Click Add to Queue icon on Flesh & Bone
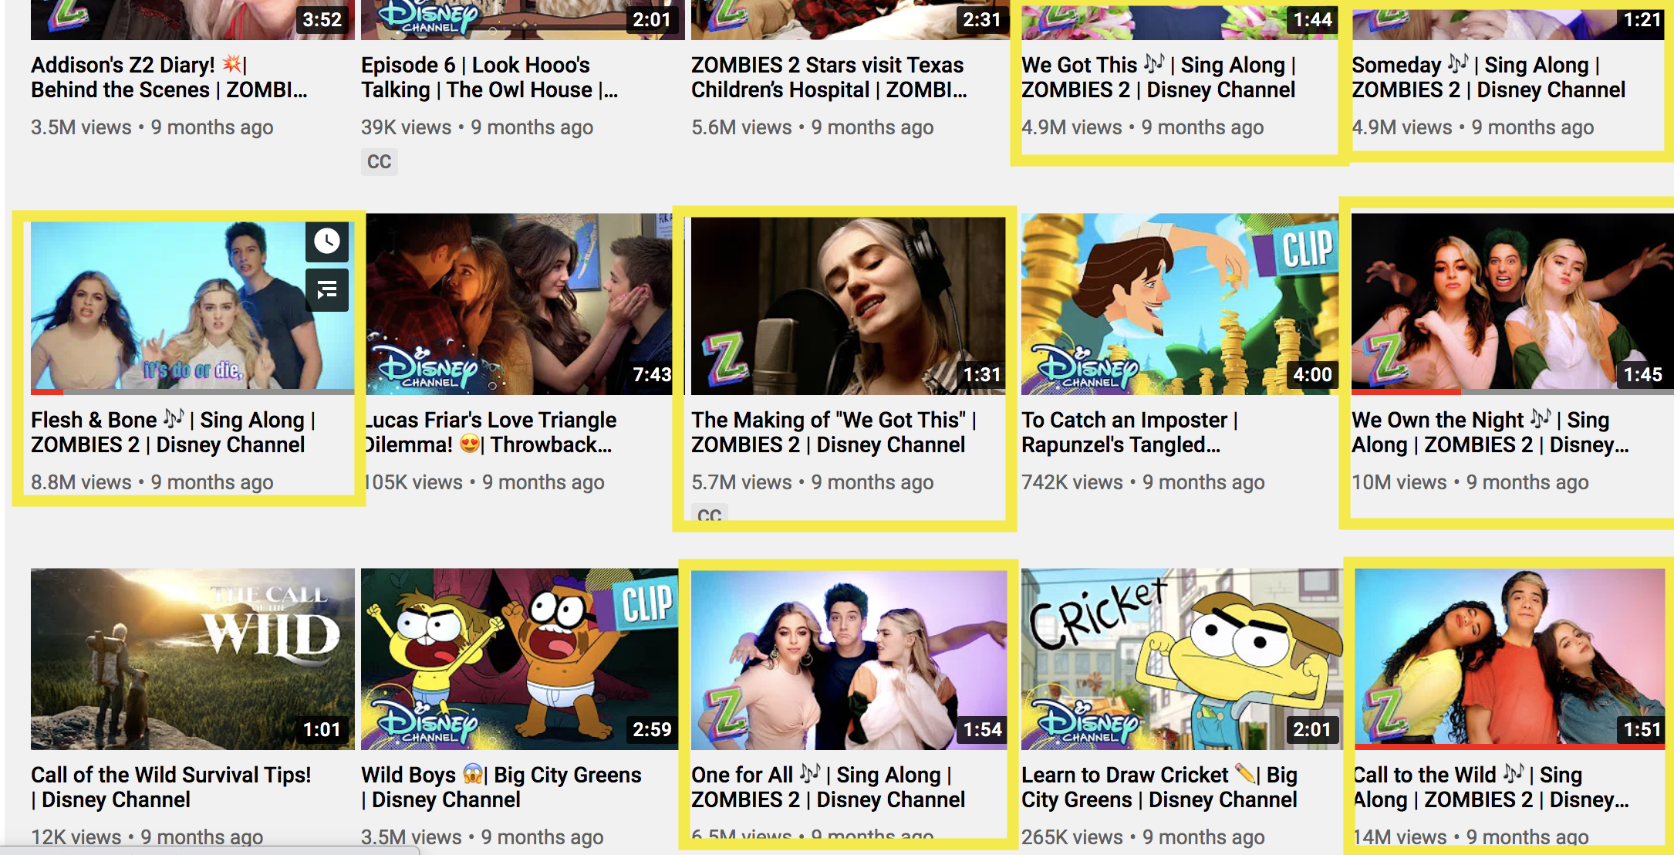This screenshot has height=855, width=1674. coord(327,290)
